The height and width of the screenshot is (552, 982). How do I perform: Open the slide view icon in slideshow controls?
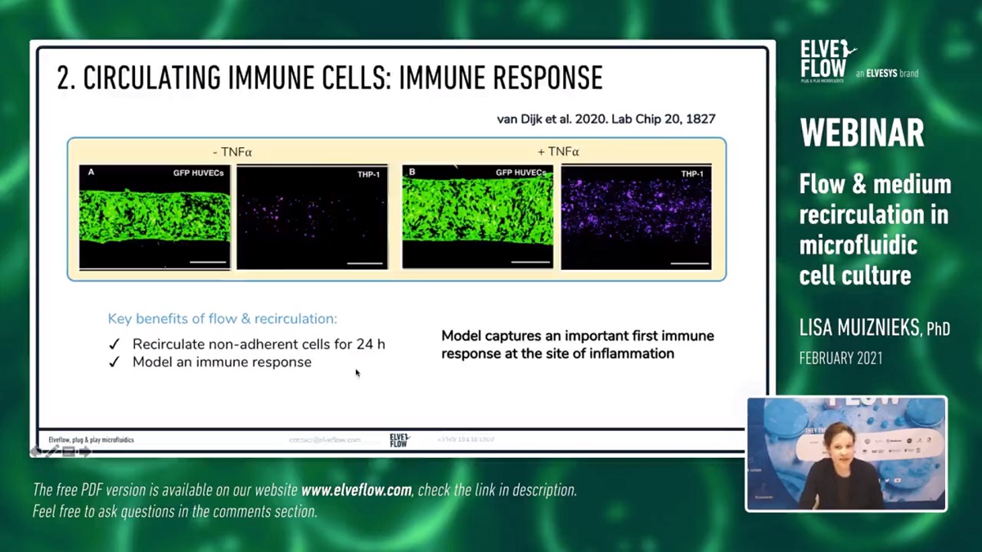click(70, 451)
